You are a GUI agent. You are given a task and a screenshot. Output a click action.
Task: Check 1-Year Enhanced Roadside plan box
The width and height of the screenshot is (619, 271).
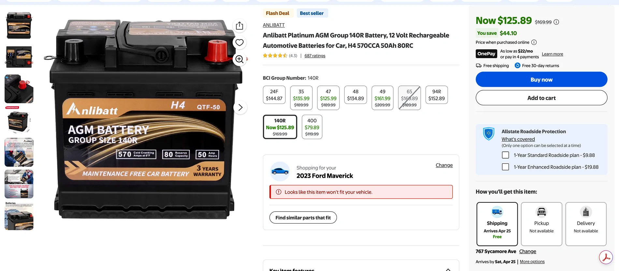505,167
